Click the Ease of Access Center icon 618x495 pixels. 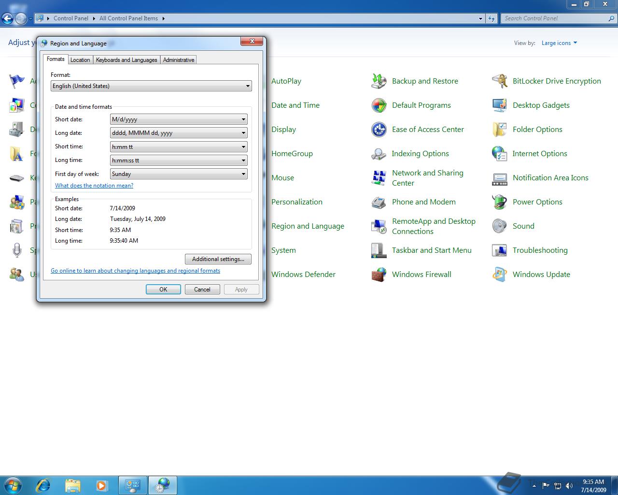[x=379, y=130]
